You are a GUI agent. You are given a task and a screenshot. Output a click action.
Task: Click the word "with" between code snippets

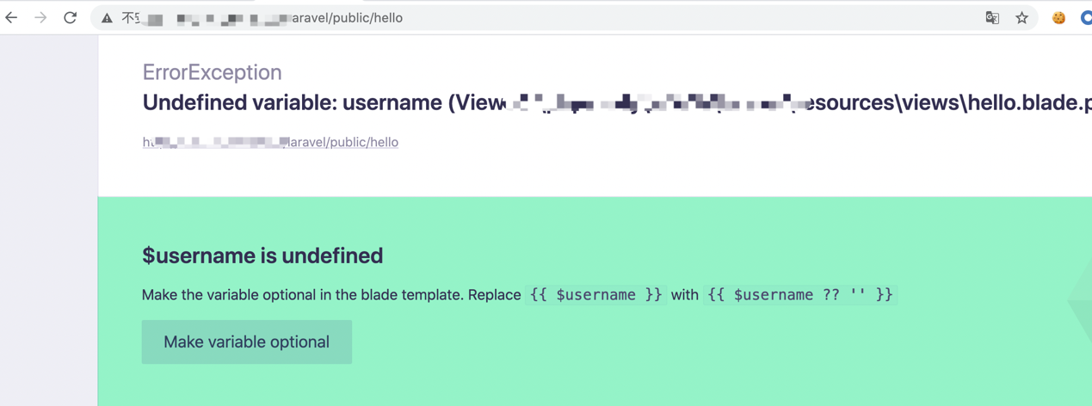click(685, 295)
